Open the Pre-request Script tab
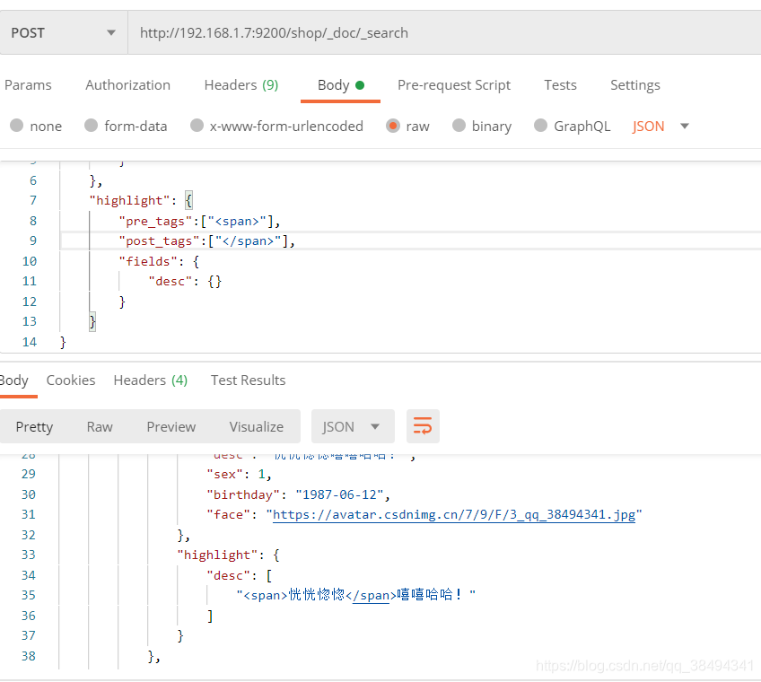761x682 pixels. 454,85
